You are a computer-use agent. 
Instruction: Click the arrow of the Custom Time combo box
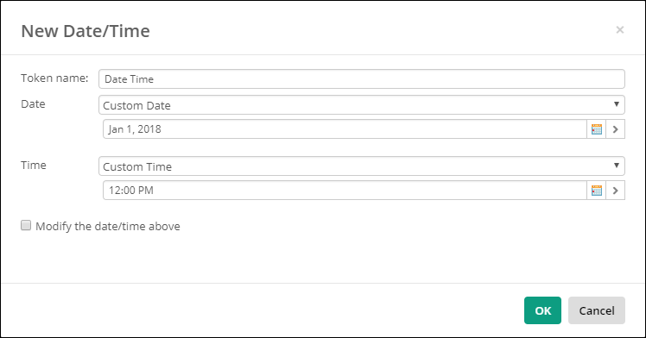click(617, 166)
